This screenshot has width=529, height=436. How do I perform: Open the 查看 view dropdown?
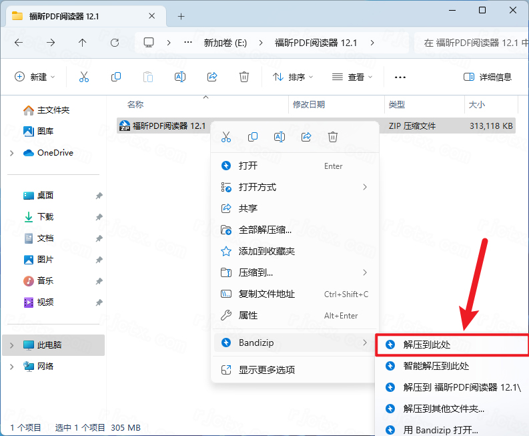click(352, 77)
